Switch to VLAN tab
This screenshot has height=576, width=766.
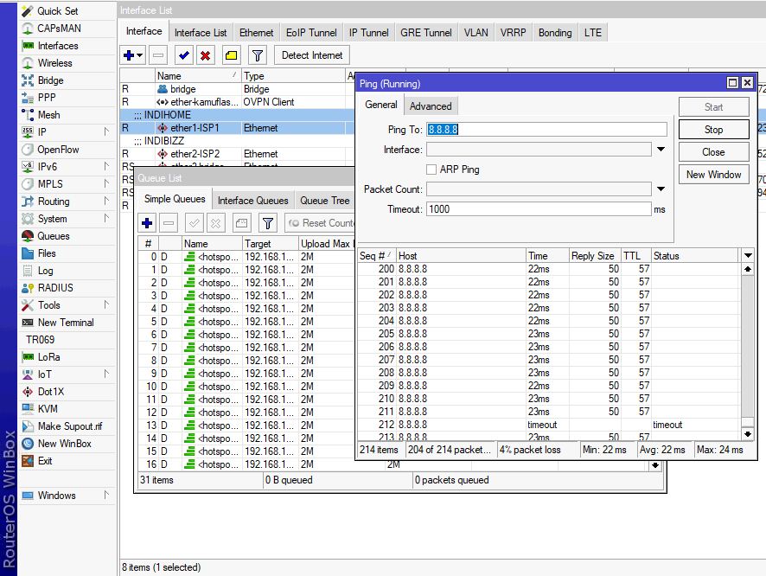click(476, 33)
